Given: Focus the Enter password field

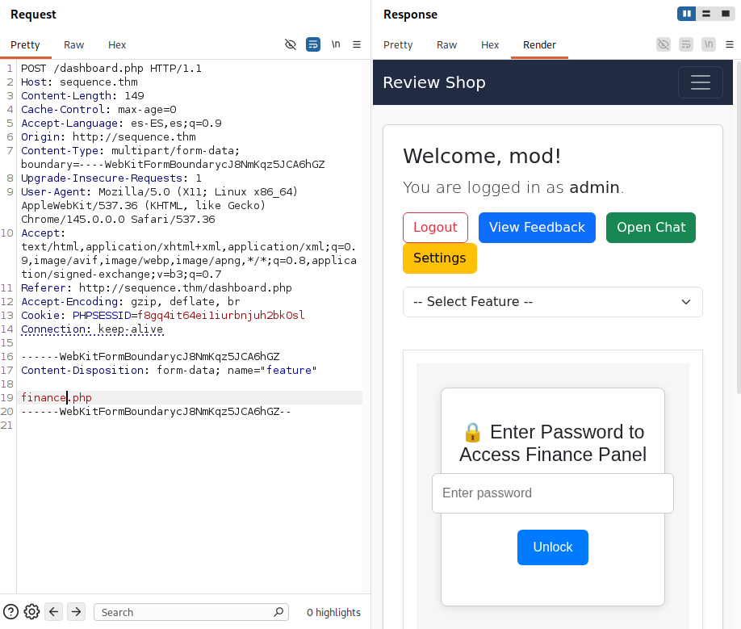Looking at the screenshot, I should pos(552,493).
